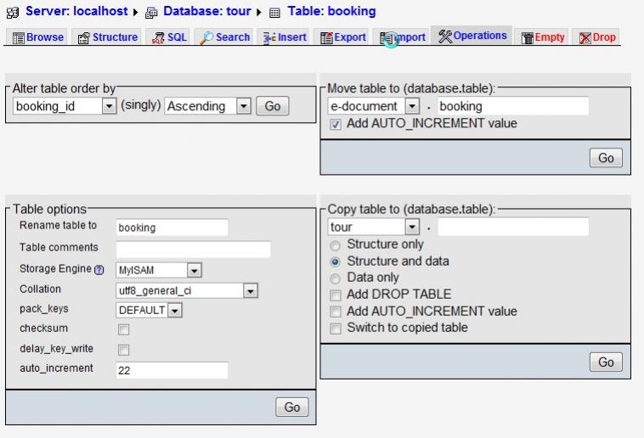The height and width of the screenshot is (438, 644).
Task: Enable Switch to copied table checkbox
Action: (336, 328)
